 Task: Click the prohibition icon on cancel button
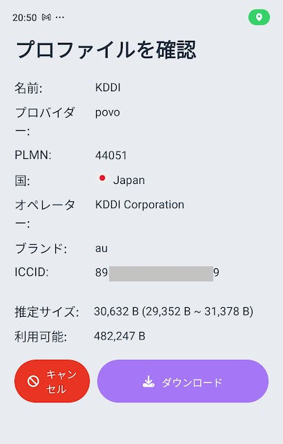point(33,381)
